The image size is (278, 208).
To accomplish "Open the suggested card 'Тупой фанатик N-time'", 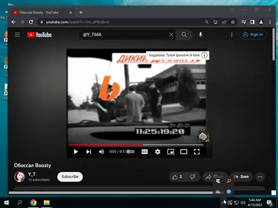I will point(174,55).
